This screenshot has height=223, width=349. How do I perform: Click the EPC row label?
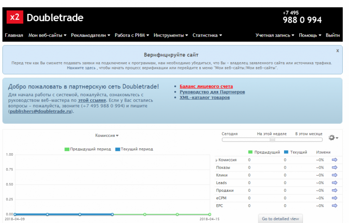click(219, 206)
